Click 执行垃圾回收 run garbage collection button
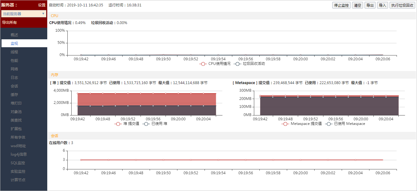This screenshot has width=417, height=191. [x=402, y=5]
